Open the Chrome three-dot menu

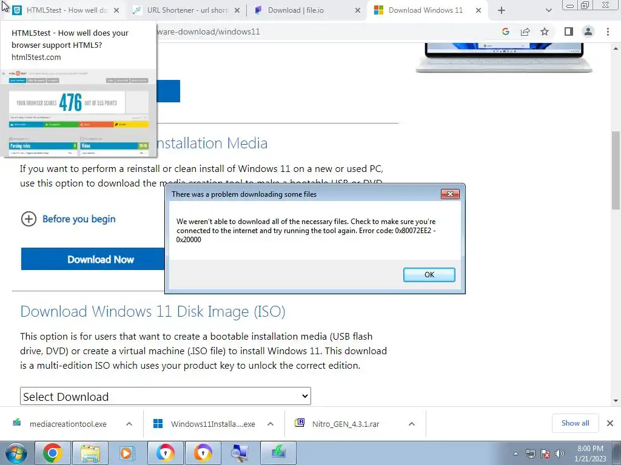608,31
